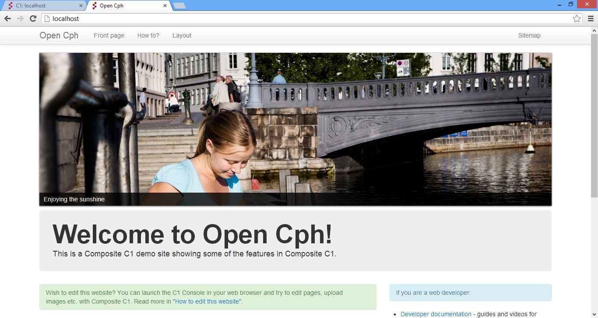Click the address bar showing localhost

point(306,18)
